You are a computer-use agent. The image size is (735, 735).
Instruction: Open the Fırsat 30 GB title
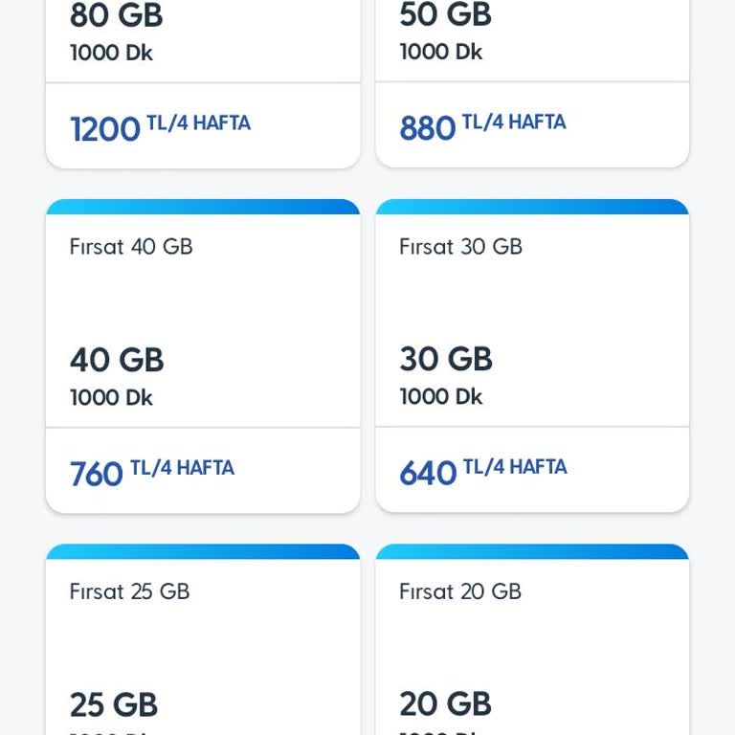click(460, 247)
